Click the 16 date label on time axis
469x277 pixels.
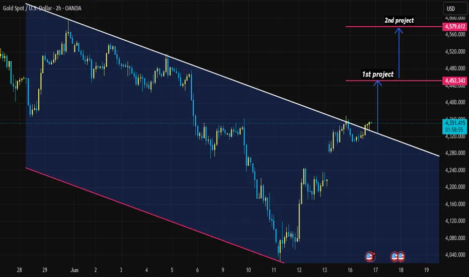tap(350, 270)
